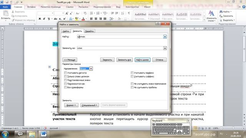Image resolution: width=246 pixels, height=138 pixels.
Task: Enable 'Учитывать префикс' checkbox
Action: coord(132,73)
